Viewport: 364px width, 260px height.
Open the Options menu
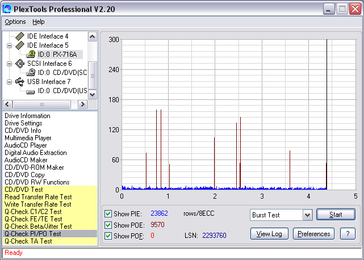[x=15, y=22]
